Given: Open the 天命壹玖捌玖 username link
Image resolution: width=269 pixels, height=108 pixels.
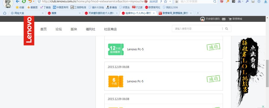Looking at the screenshot, I should [213, 19].
